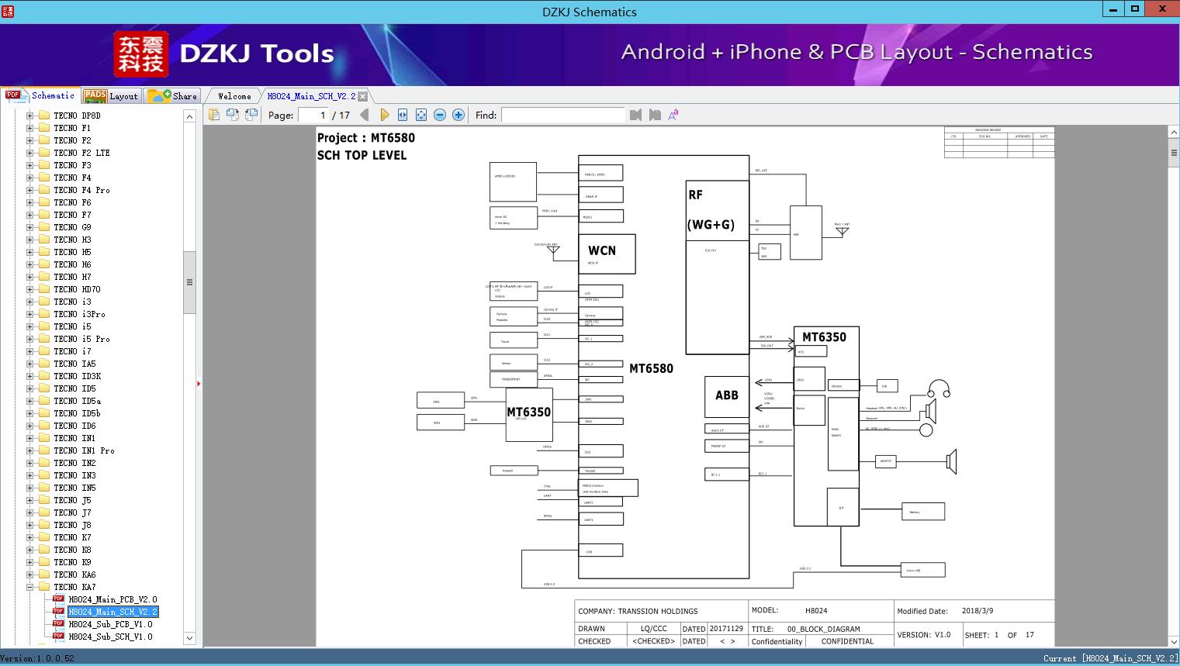Click the Find search box

(563, 115)
